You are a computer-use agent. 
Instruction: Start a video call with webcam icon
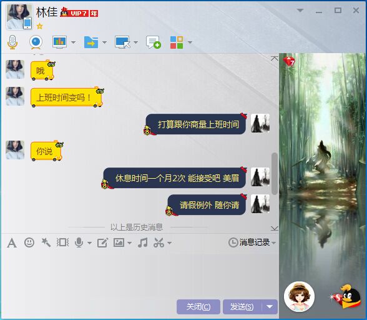coord(36,42)
